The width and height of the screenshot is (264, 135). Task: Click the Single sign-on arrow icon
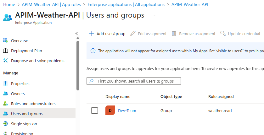coord(5,124)
